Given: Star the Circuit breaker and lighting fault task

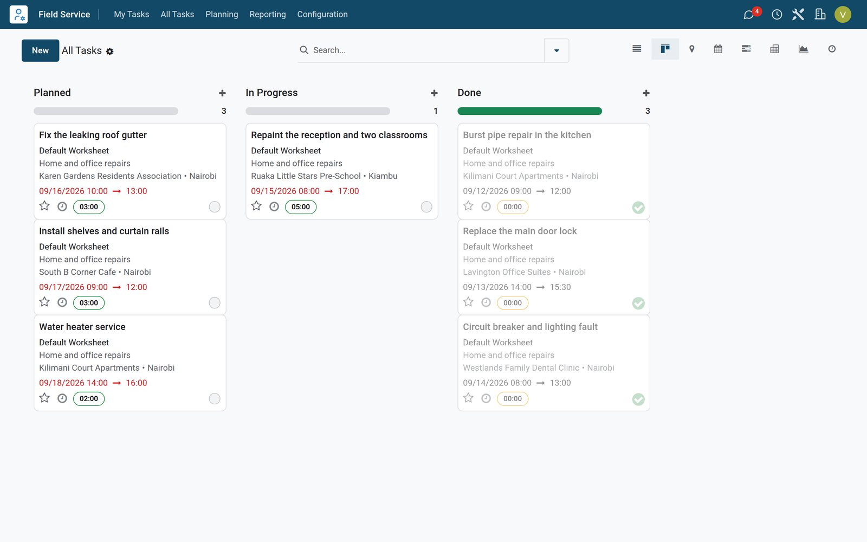Looking at the screenshot, I should pos(468,398).
